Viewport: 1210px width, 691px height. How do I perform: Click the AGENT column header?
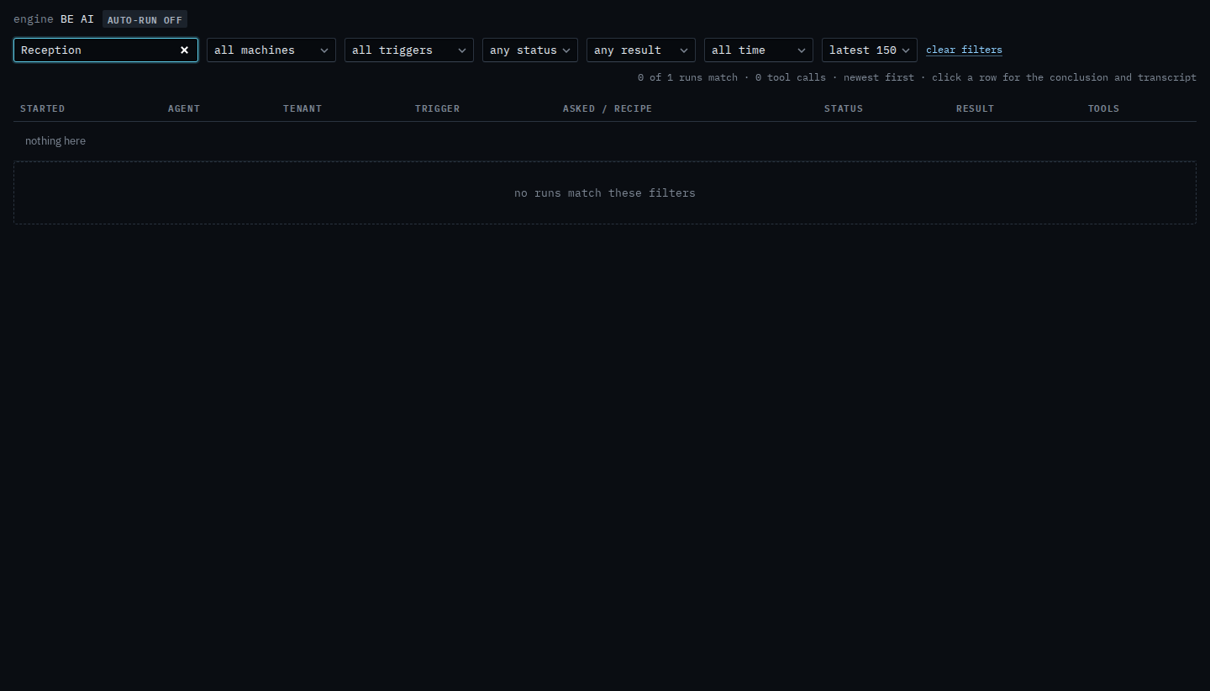point(184,108)
